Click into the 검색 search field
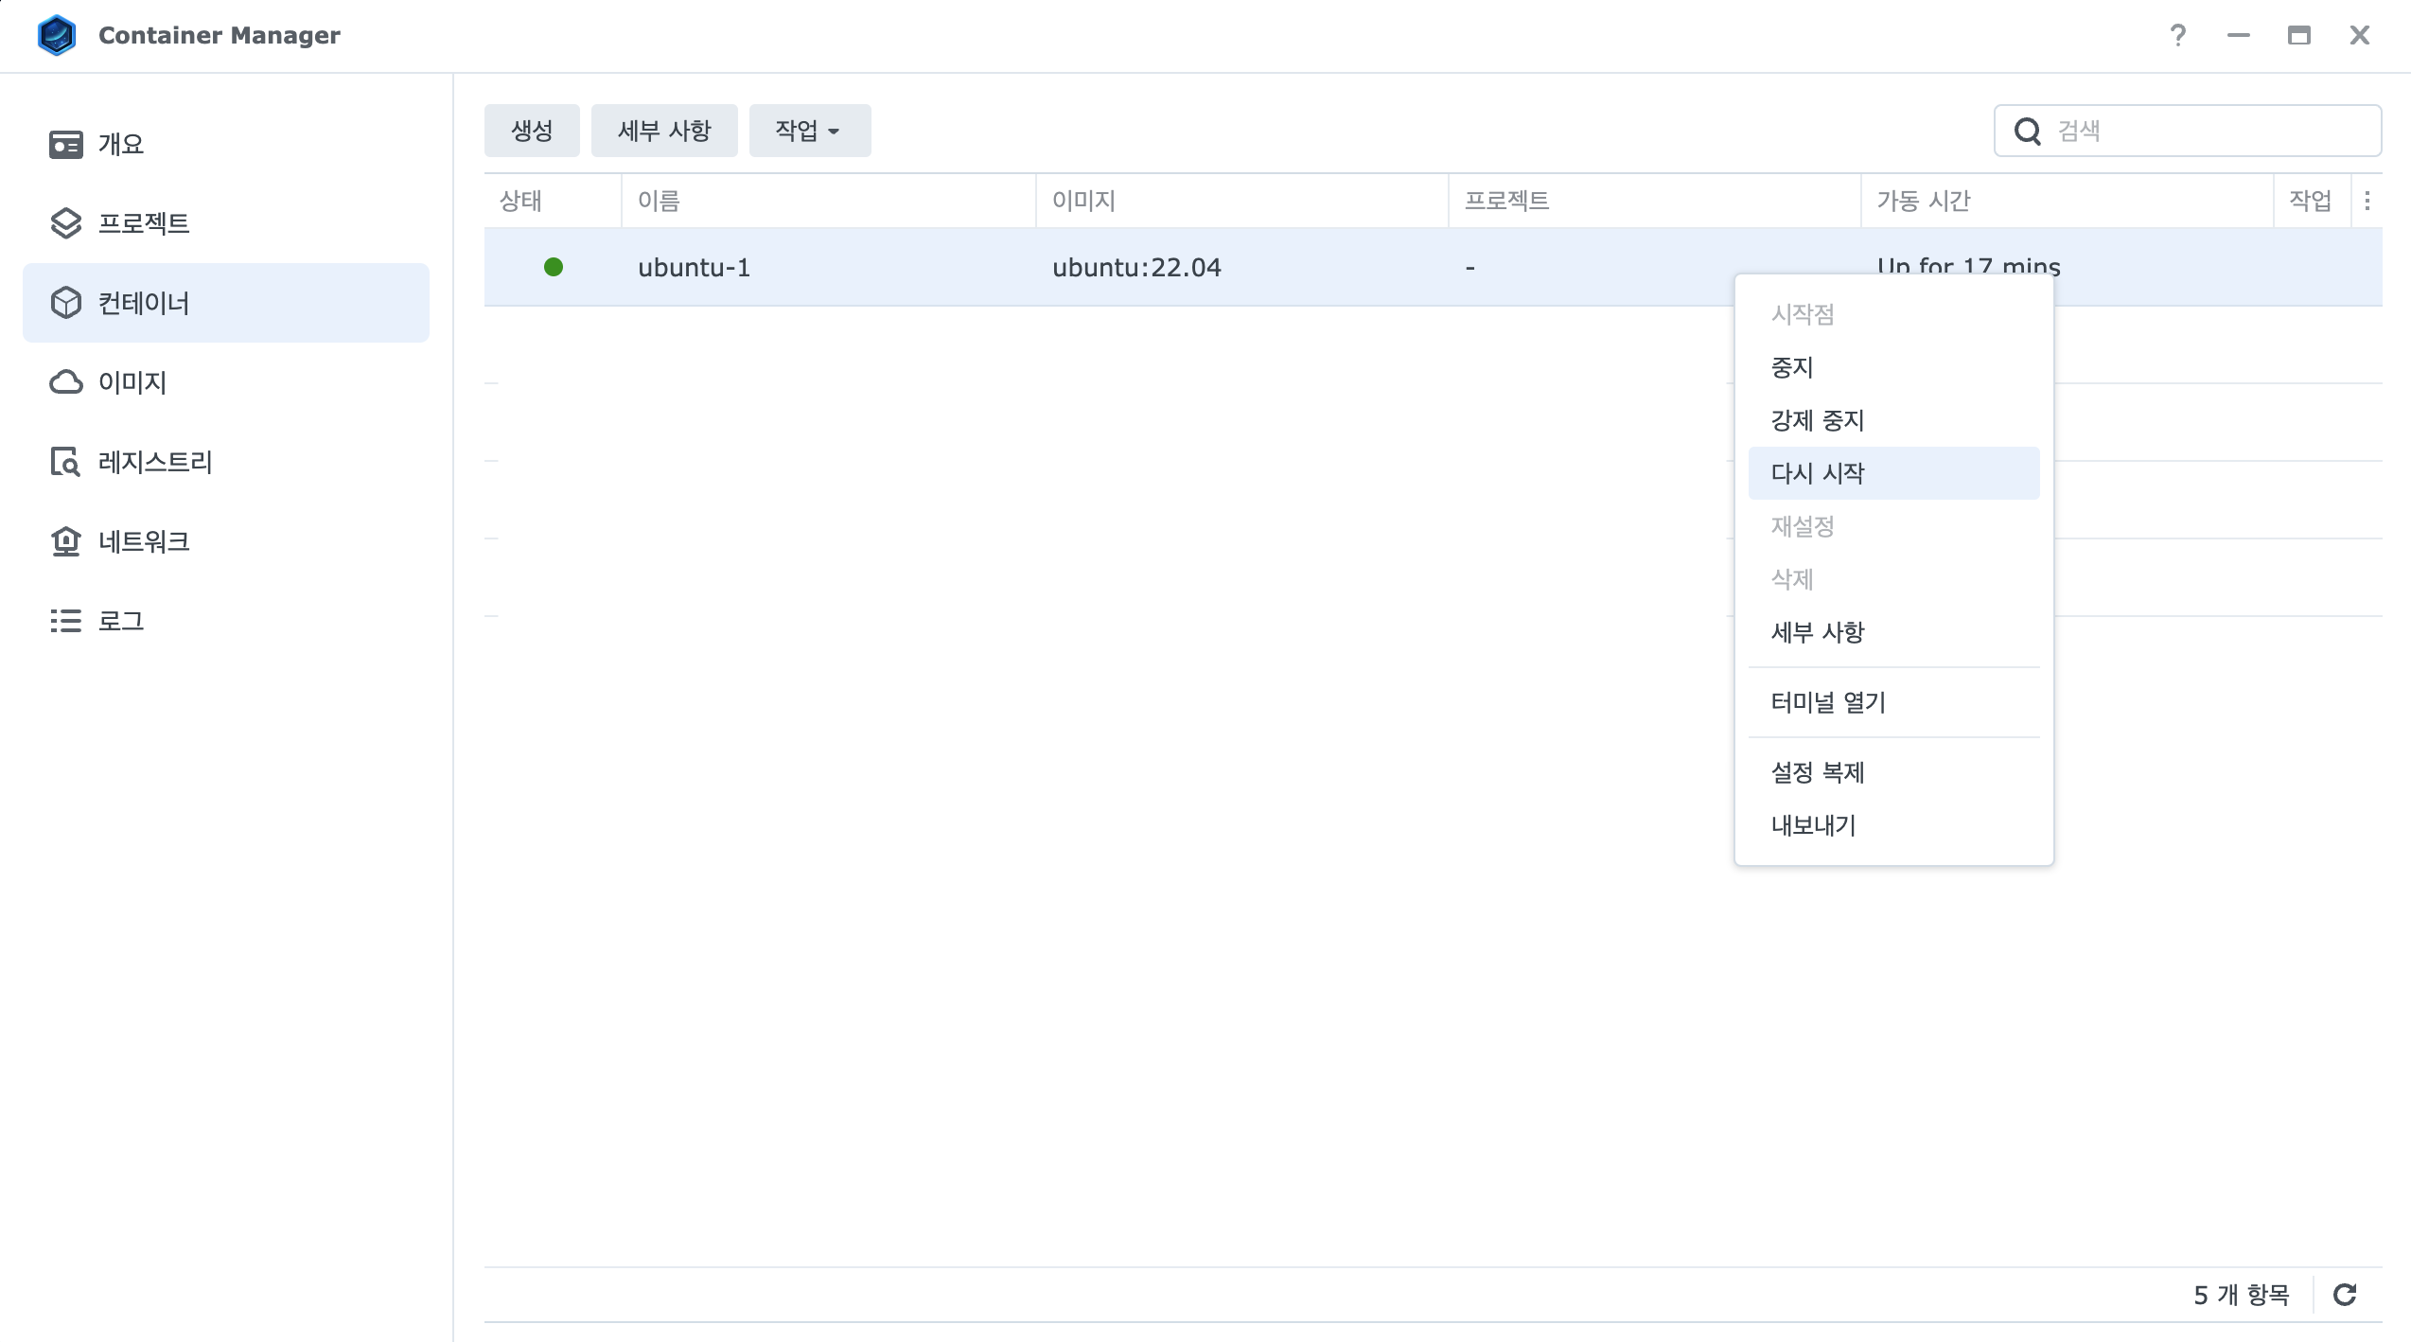 click(x=2205, y=131)
